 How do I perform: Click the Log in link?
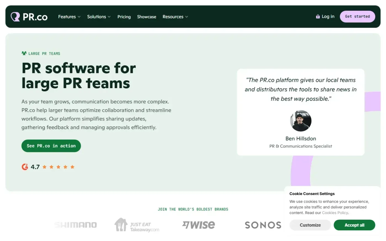coord(328,17)
